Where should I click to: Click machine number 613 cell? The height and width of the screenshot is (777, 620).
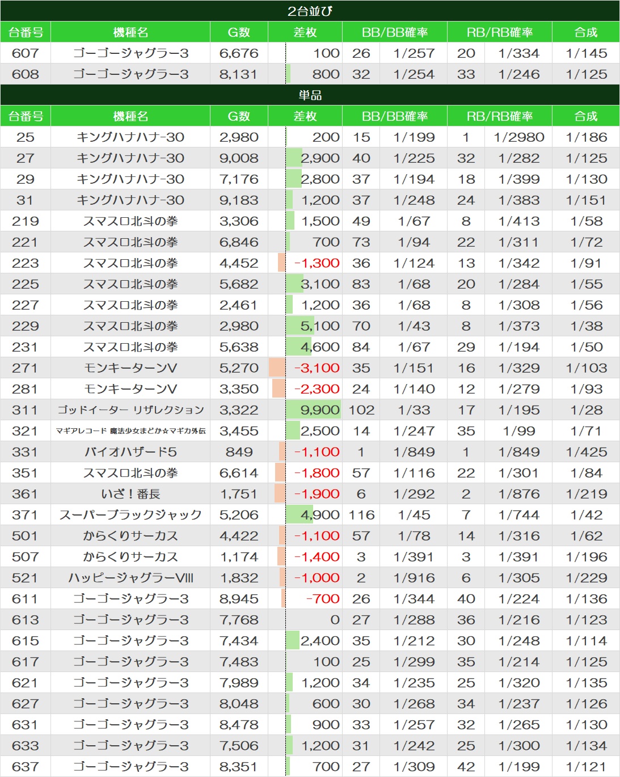click(x=26, y=620)
